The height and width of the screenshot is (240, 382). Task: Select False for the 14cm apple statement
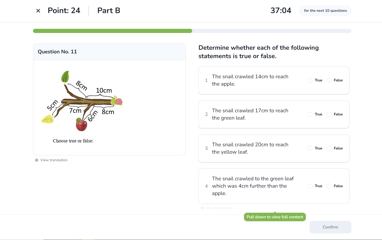click(329, 80)
